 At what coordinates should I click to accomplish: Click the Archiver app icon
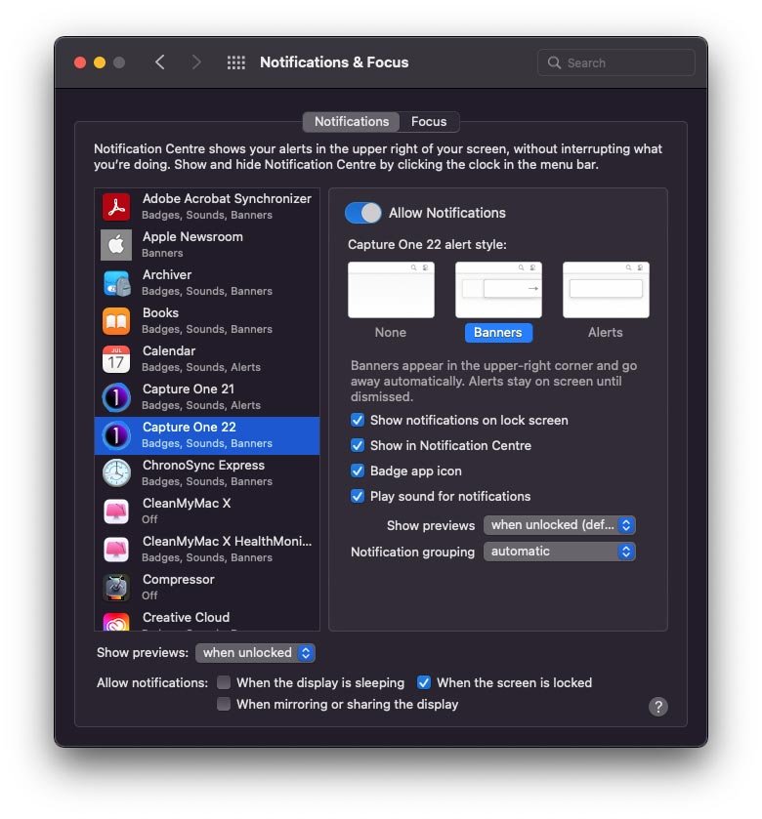116,283
